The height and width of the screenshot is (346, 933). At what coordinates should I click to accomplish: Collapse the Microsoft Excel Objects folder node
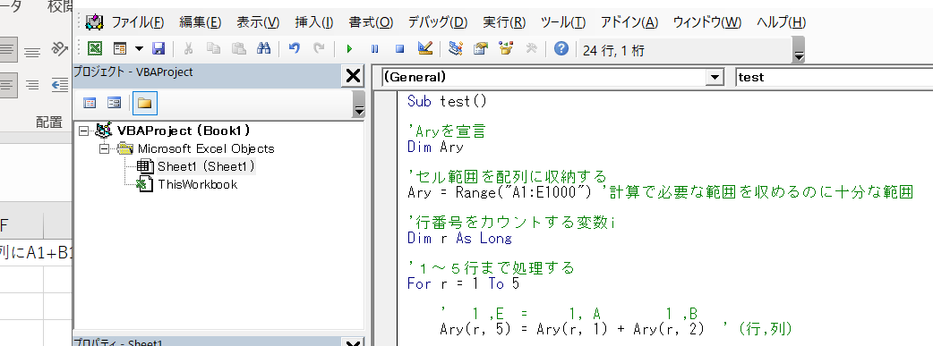click(x=106, y=148)
